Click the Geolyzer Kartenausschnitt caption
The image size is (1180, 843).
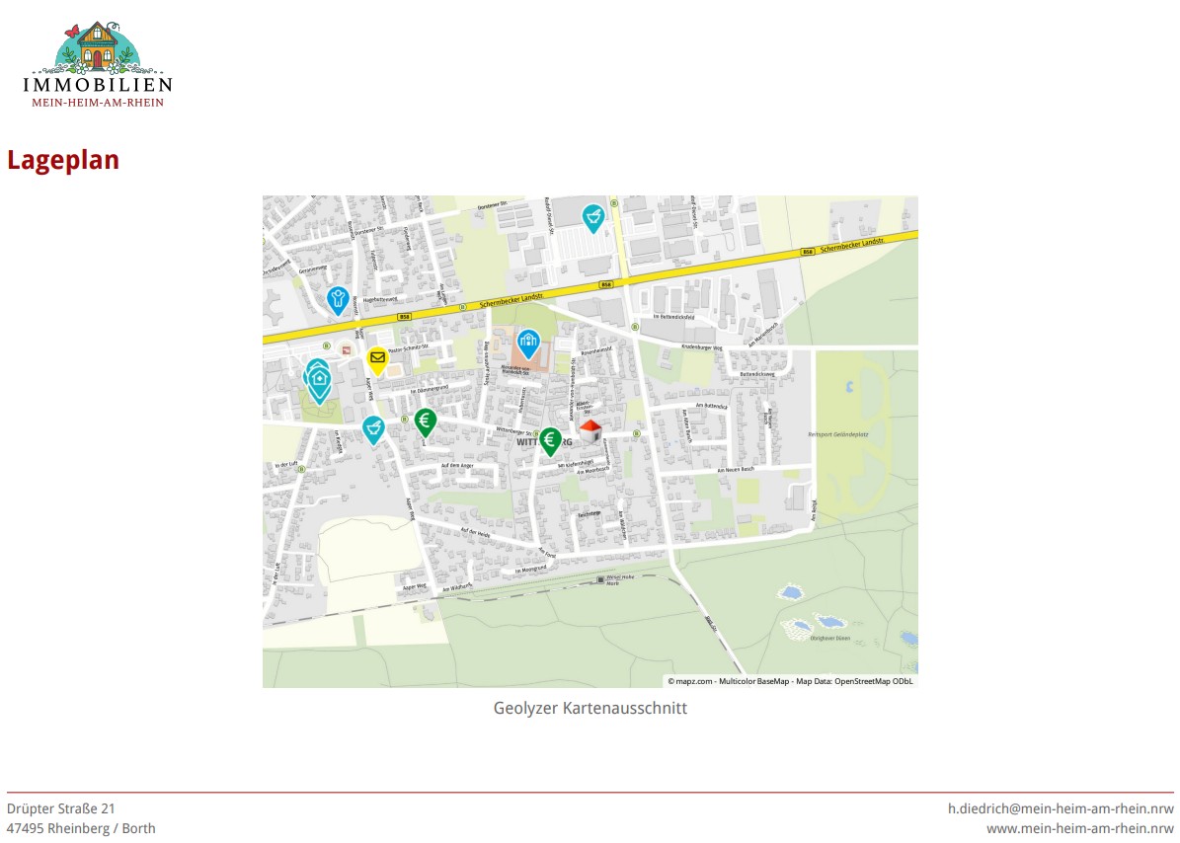(590, 708)
